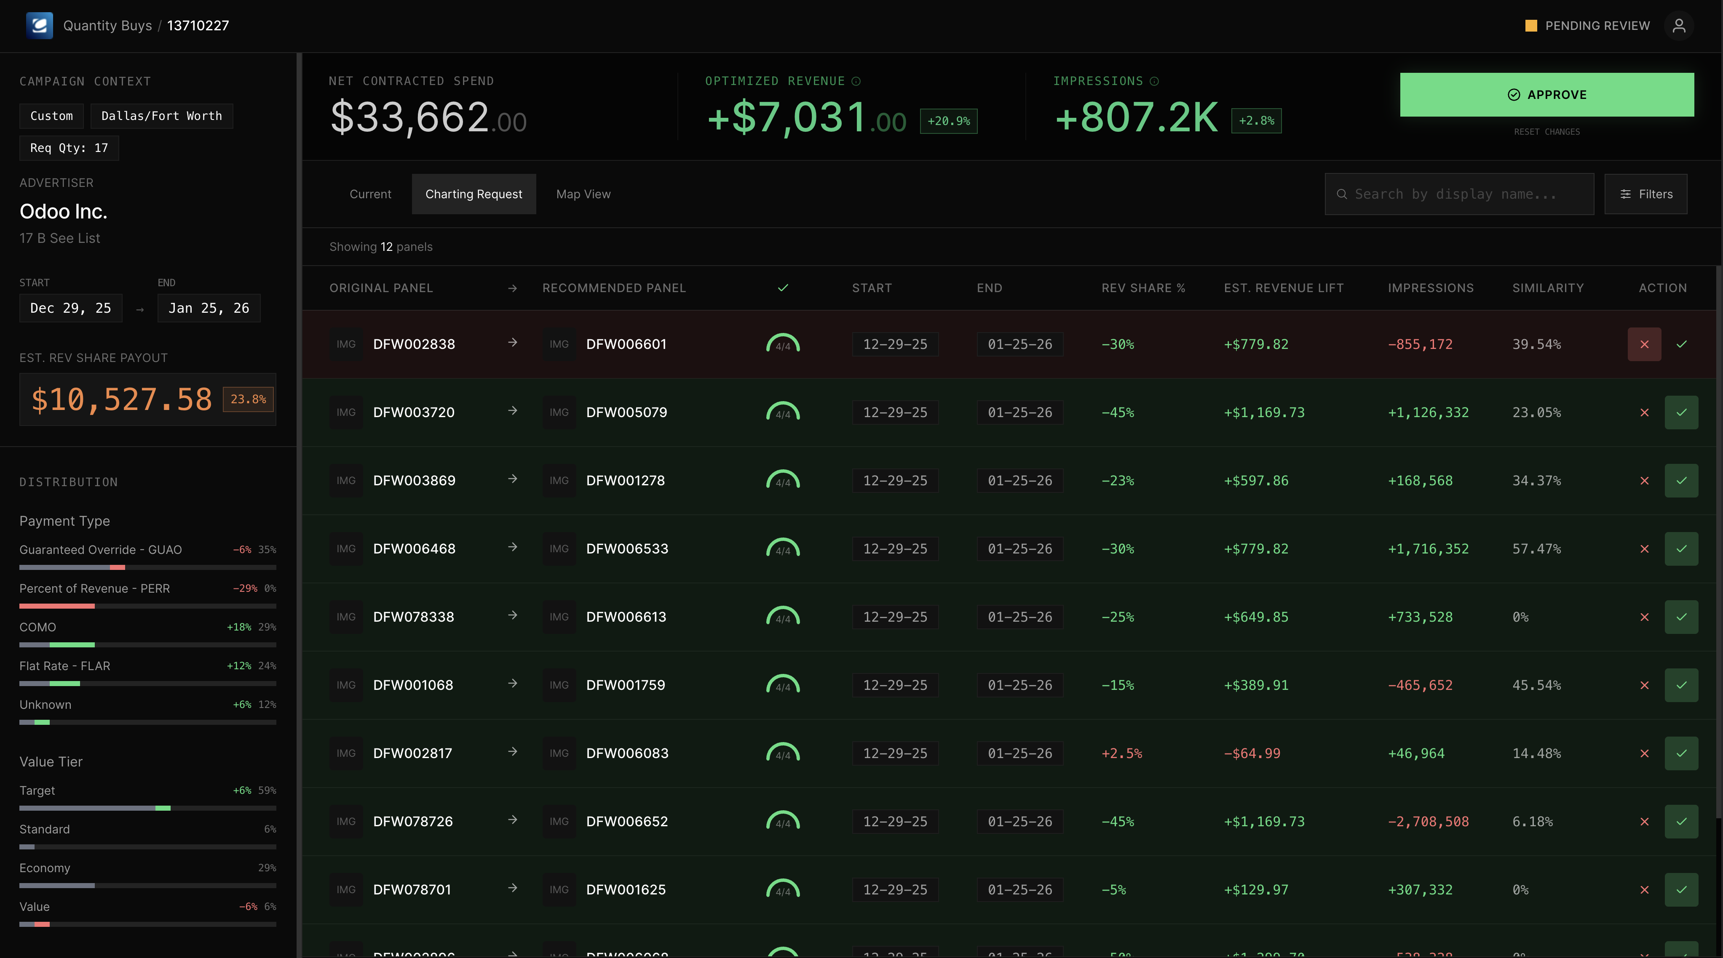
Task: Click the green Approve button
Action: [x=1546, y=94]
